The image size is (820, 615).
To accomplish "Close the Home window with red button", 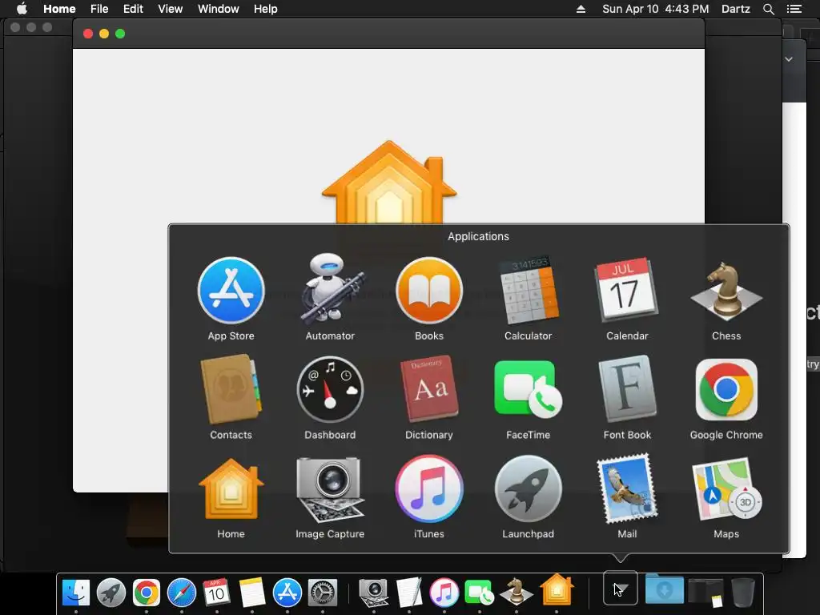I will pyautogui.click(x=88, y=34).
